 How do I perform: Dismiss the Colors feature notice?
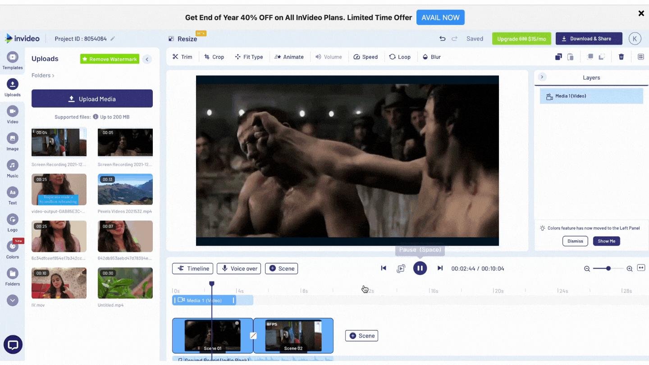[x=575, y=241]
